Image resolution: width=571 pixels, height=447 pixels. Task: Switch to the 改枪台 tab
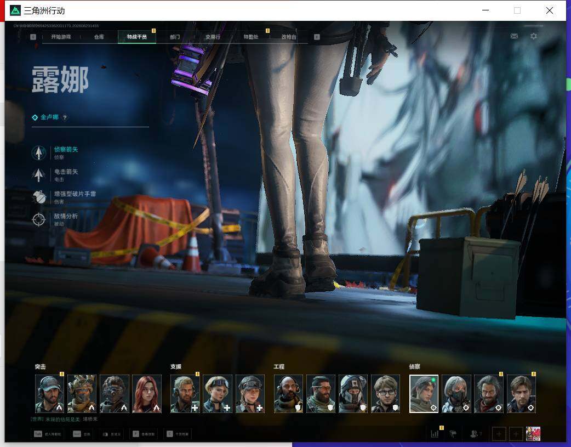pos(289,37)
